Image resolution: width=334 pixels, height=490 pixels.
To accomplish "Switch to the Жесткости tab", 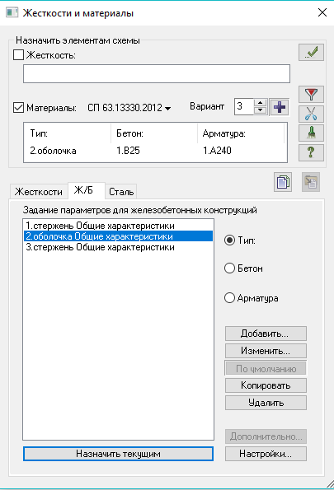I will [x=39, y=192].
